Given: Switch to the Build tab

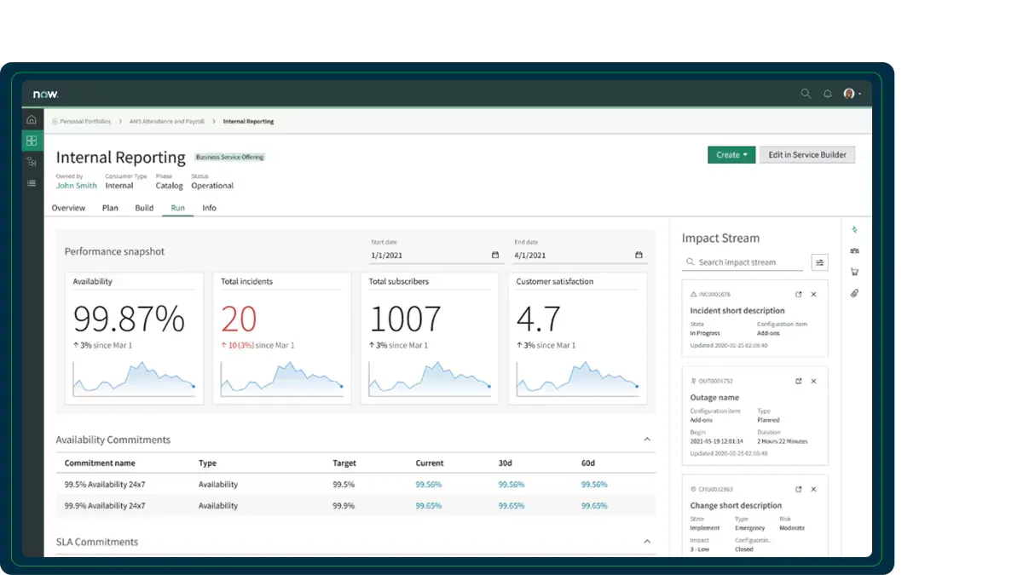Looking at the screenshot, I should pyautogui.click(x=144, y=208).
